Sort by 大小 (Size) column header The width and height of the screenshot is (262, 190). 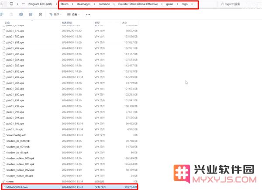coord(124,23)
